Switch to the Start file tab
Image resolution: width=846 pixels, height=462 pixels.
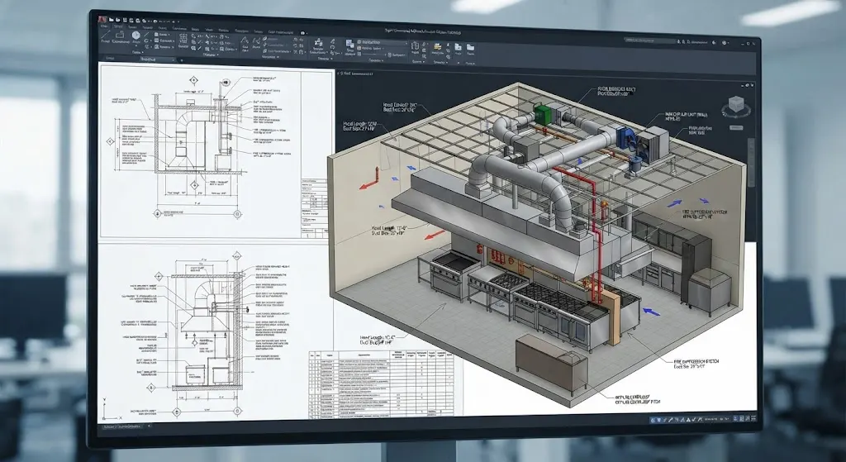[110, 58]
